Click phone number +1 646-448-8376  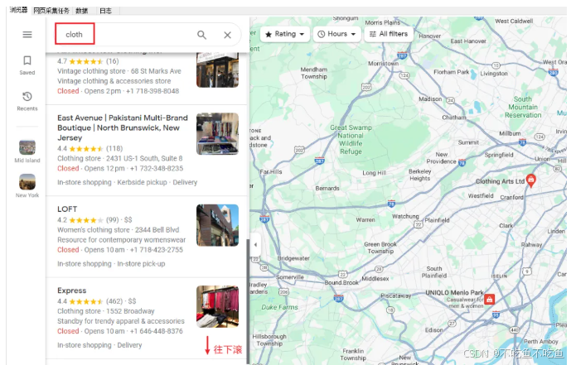click(x=157, y=331)
